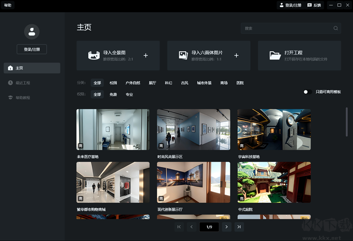The height and width of the screenshot is (241, 353).
Task: Click the 宇宙科技基地 template title text
Action: (249, 157)
